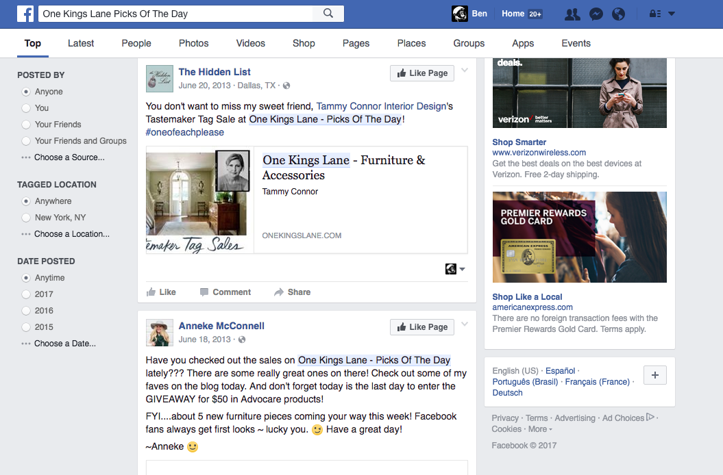Screen dimensions: 723x475
Task: Open the account menu dropdown arrow
Action: pyautogui.click(x=672, y=14)
